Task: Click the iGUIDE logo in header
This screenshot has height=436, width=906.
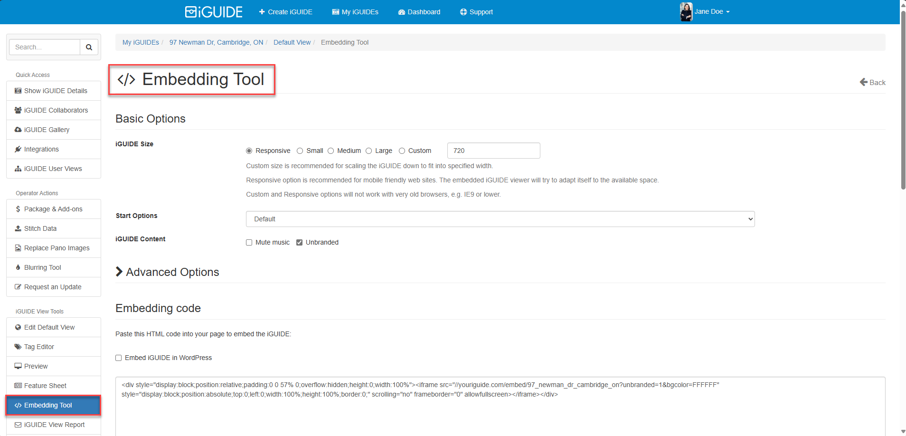Action: click(x=214, y=12)
